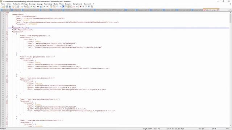Create a new document with New icon

2,6
